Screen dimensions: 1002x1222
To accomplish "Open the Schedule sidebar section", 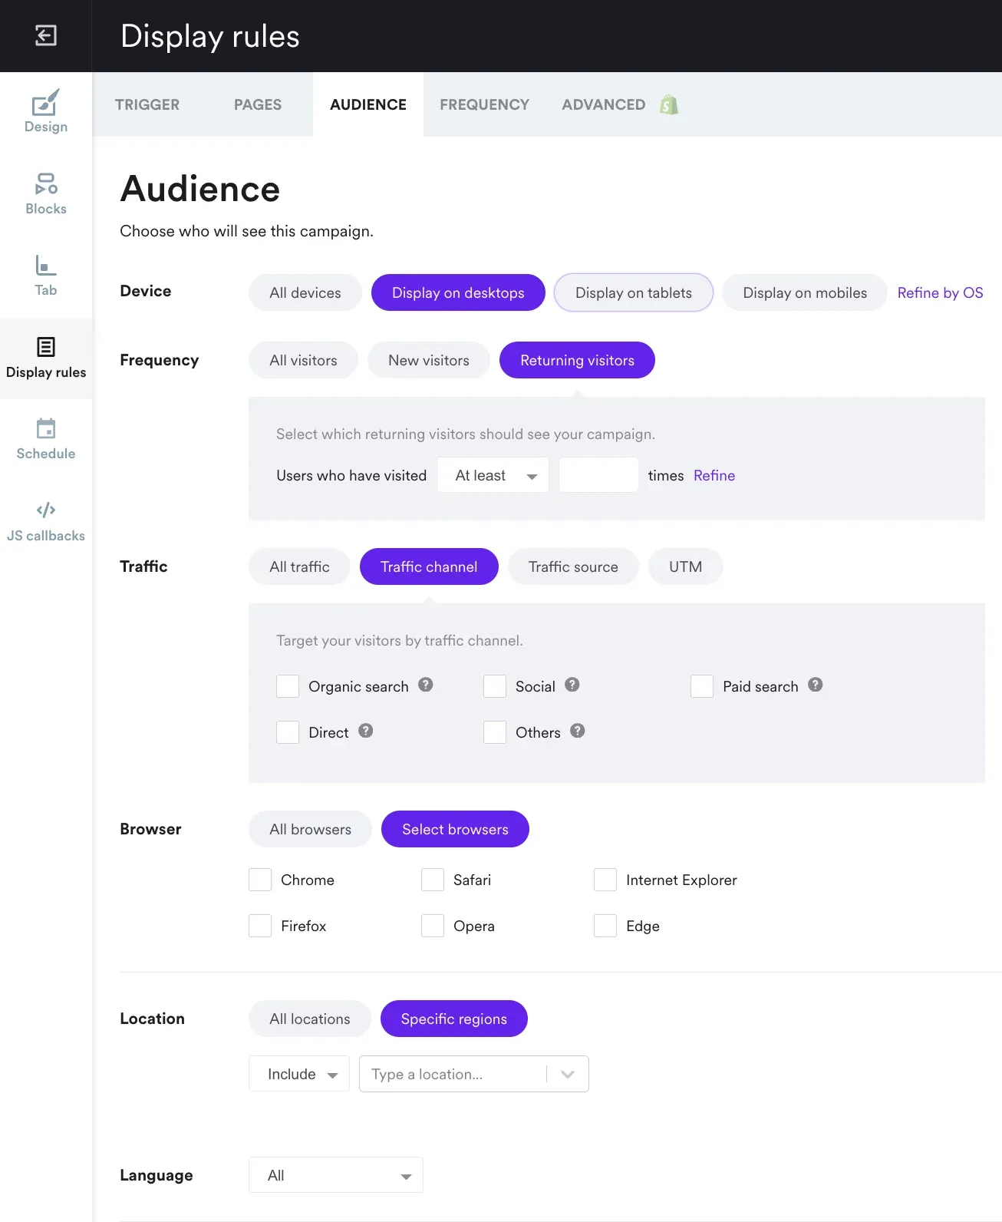I will (x=46, y=439).
